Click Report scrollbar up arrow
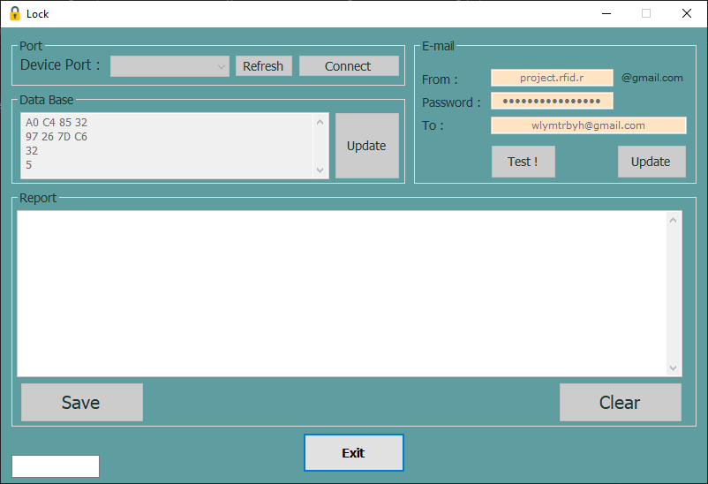708x484 pixels. 674,220
